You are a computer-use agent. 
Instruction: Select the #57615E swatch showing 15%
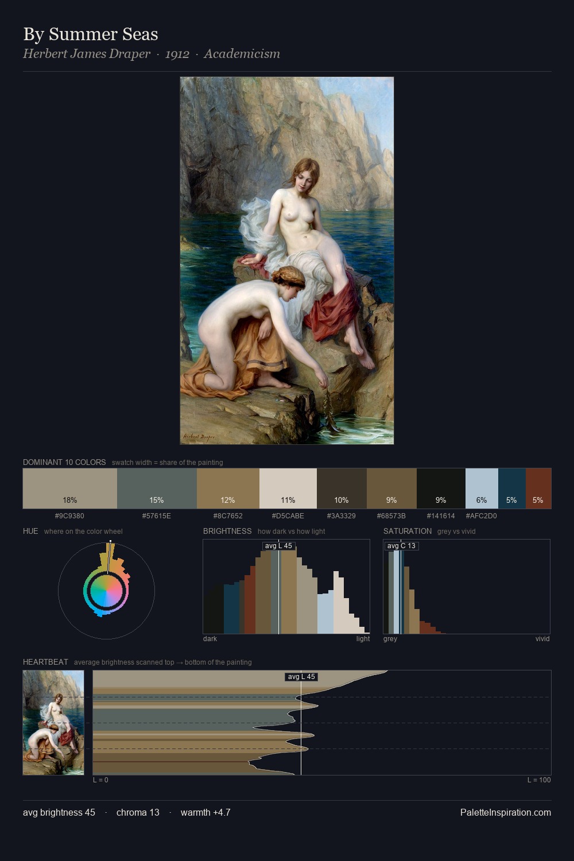tap(157, 488)
